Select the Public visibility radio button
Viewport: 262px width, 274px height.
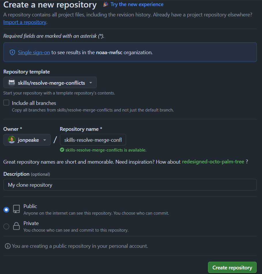(6, 210)
